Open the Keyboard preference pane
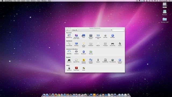Image resolution: width=172 pixels, height=97 pixels. pos(91,44)
